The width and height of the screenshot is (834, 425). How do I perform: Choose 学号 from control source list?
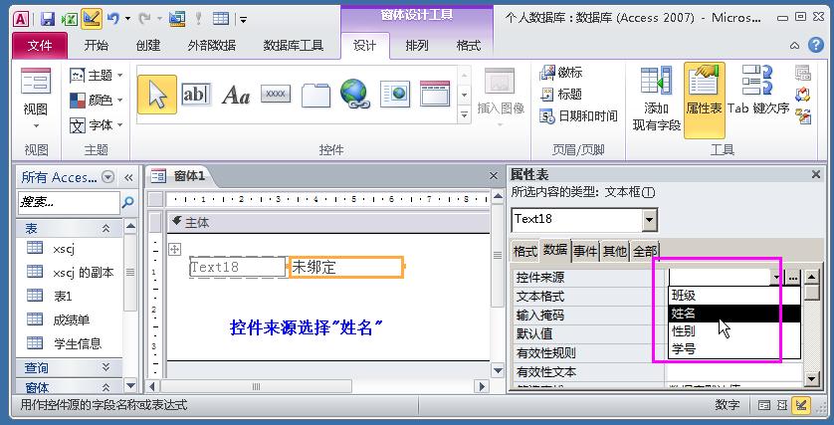tap(734, 349)
